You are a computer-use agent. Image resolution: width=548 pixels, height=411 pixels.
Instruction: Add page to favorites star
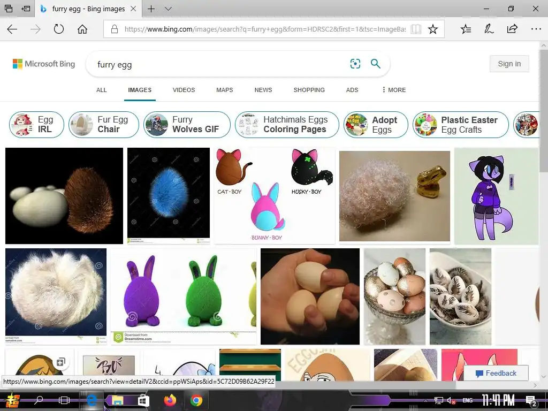432,29
